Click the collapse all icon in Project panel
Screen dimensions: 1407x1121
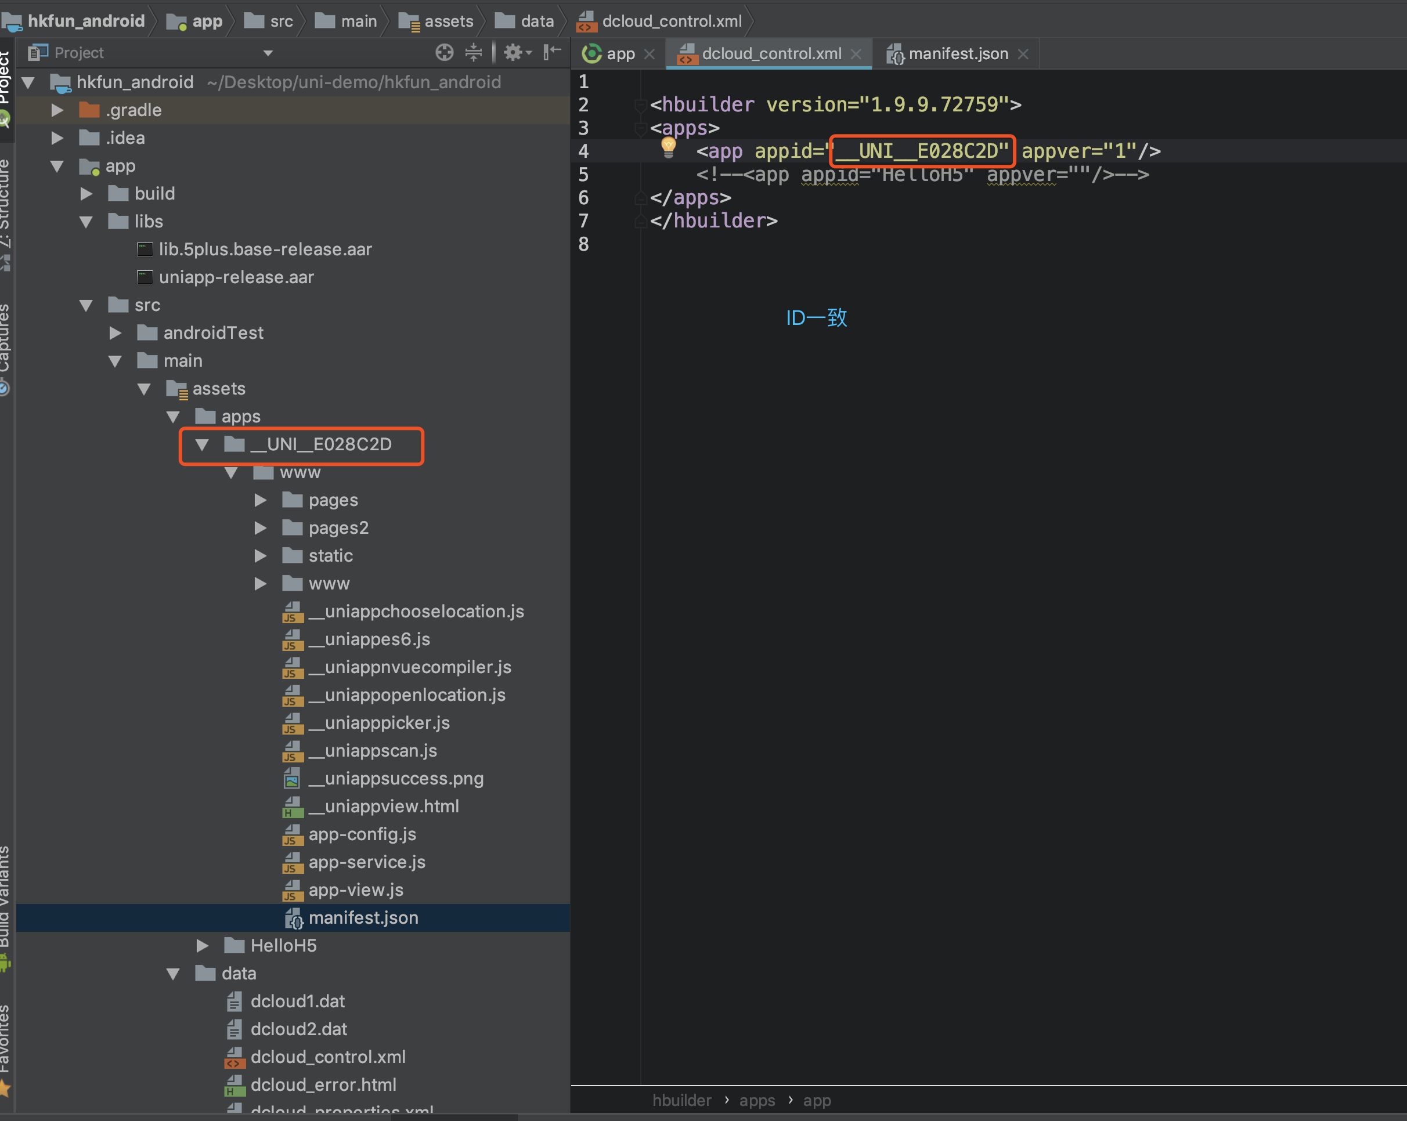click(474, 52)
